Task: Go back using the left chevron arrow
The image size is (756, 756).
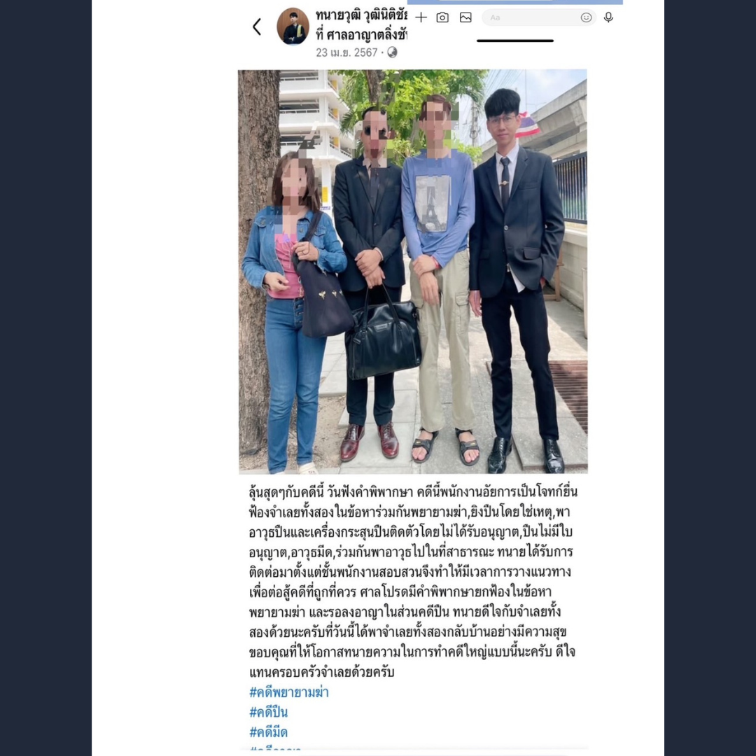Action: pyautogui.click(x=257, y=27)
